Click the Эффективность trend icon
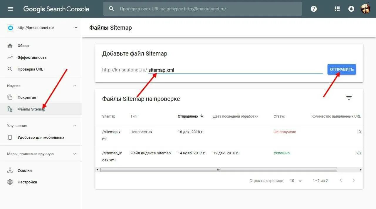Screen dimensions: 376x209 click(10, 57)
